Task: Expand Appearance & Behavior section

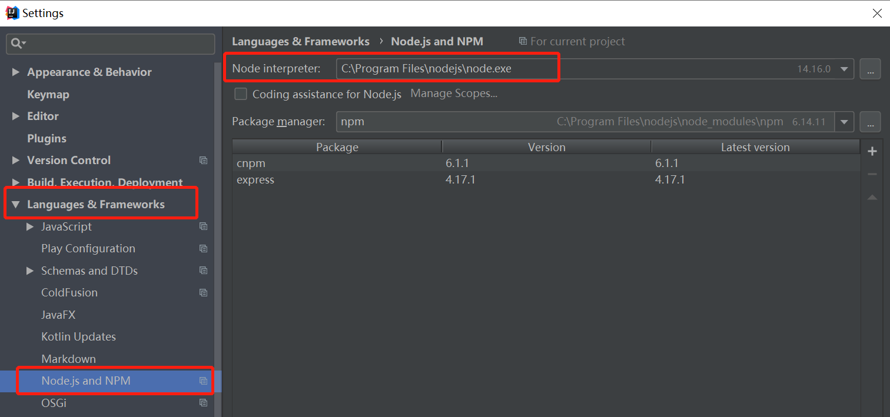Action: click(x=16, y=72)
